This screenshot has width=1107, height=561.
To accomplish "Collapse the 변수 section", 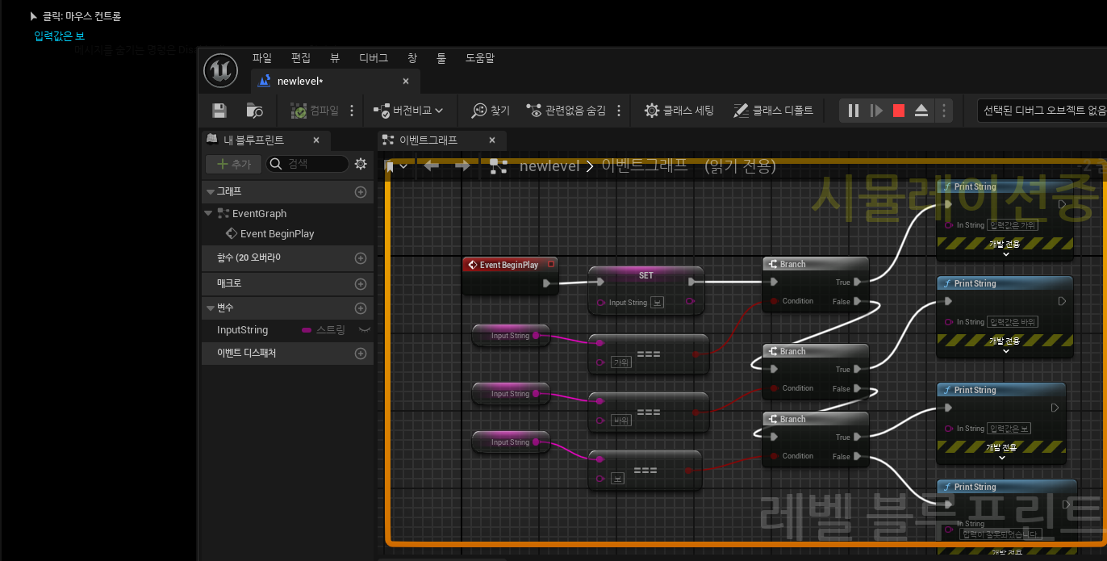I will pos(211,308).
